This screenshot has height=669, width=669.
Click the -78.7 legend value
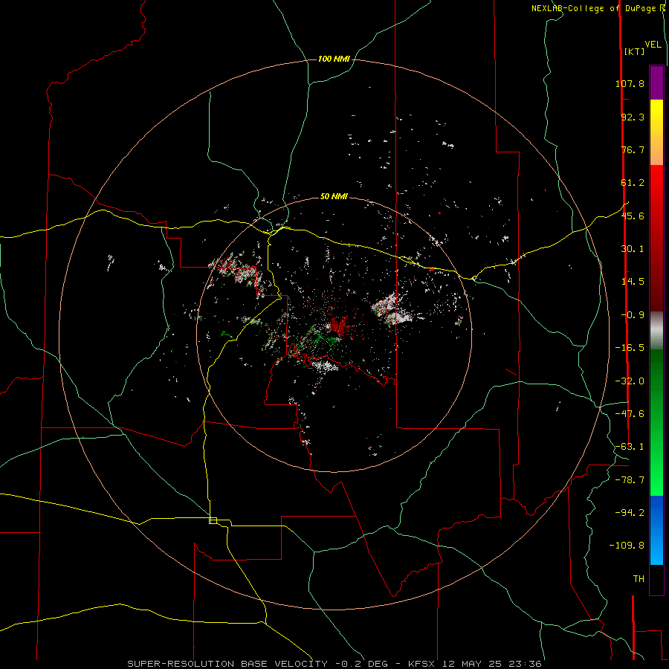630,480
